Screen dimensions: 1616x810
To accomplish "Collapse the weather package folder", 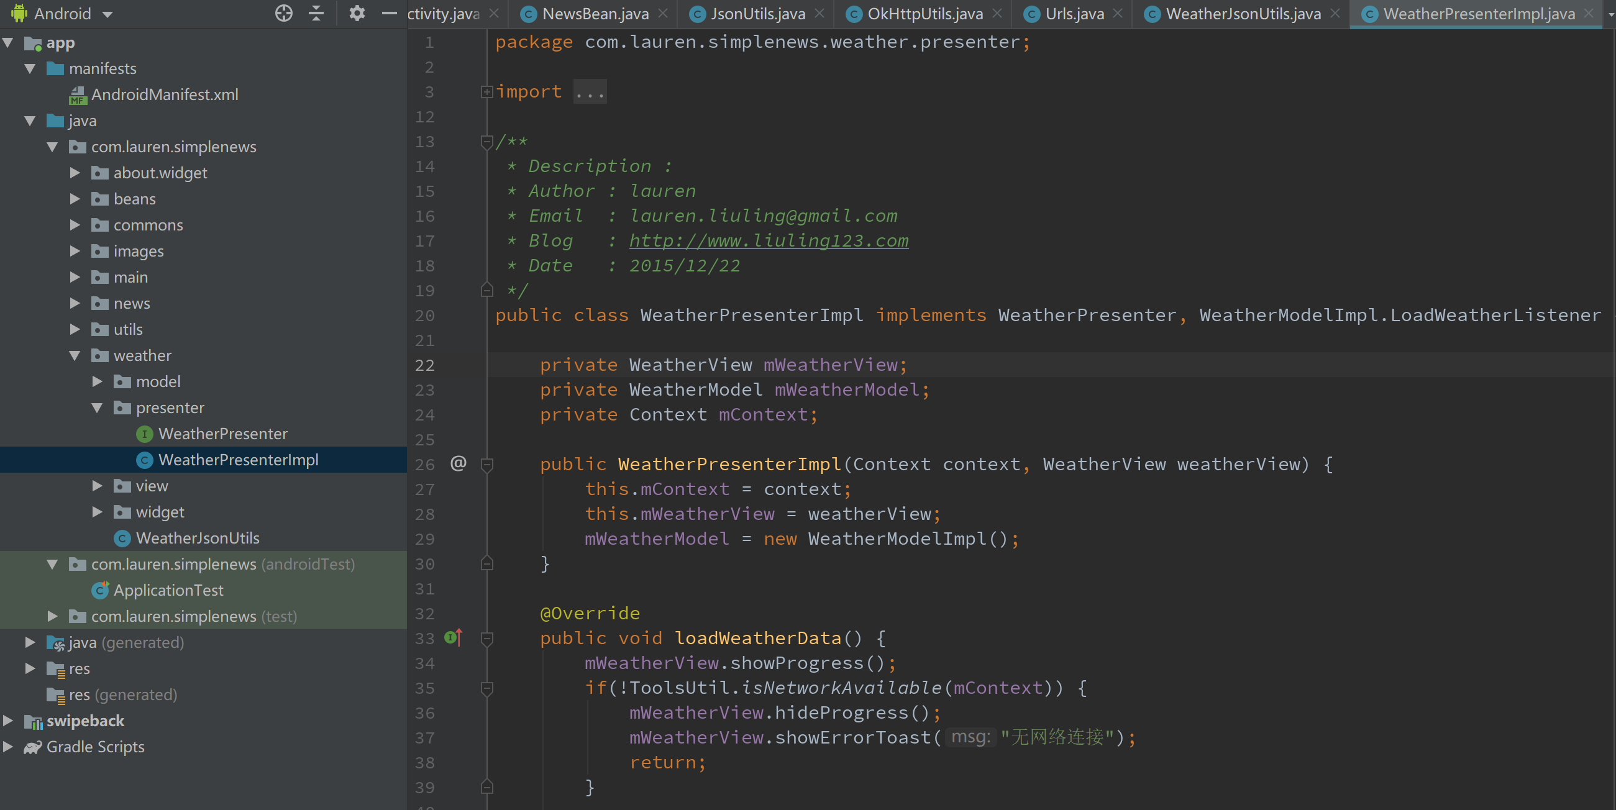I will [75, 356].
